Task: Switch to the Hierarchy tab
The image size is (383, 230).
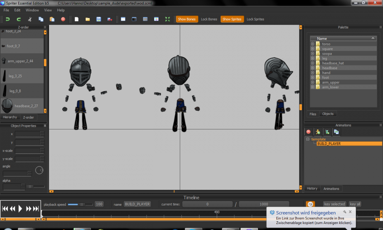Action: [10, 117]
